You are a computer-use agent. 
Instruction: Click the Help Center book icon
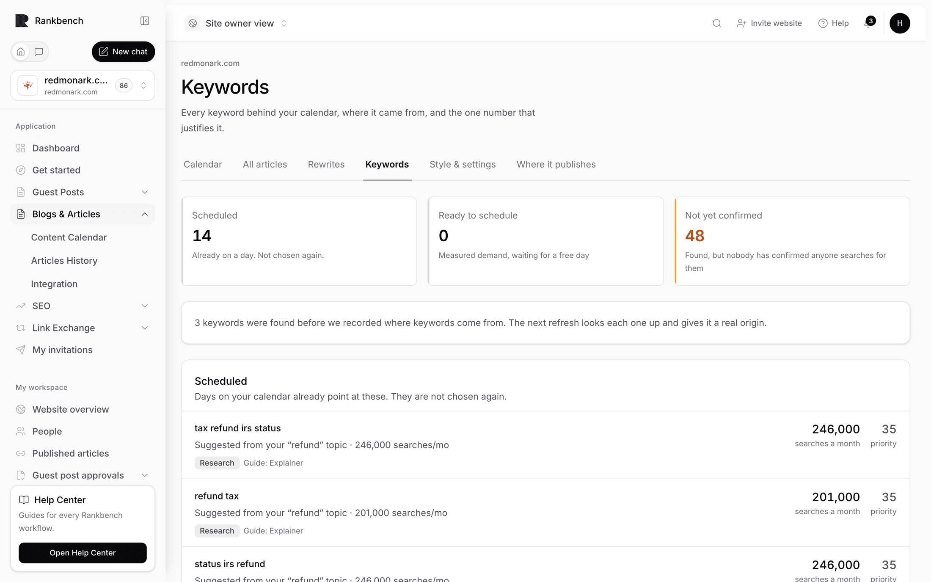tap(24, 500)
